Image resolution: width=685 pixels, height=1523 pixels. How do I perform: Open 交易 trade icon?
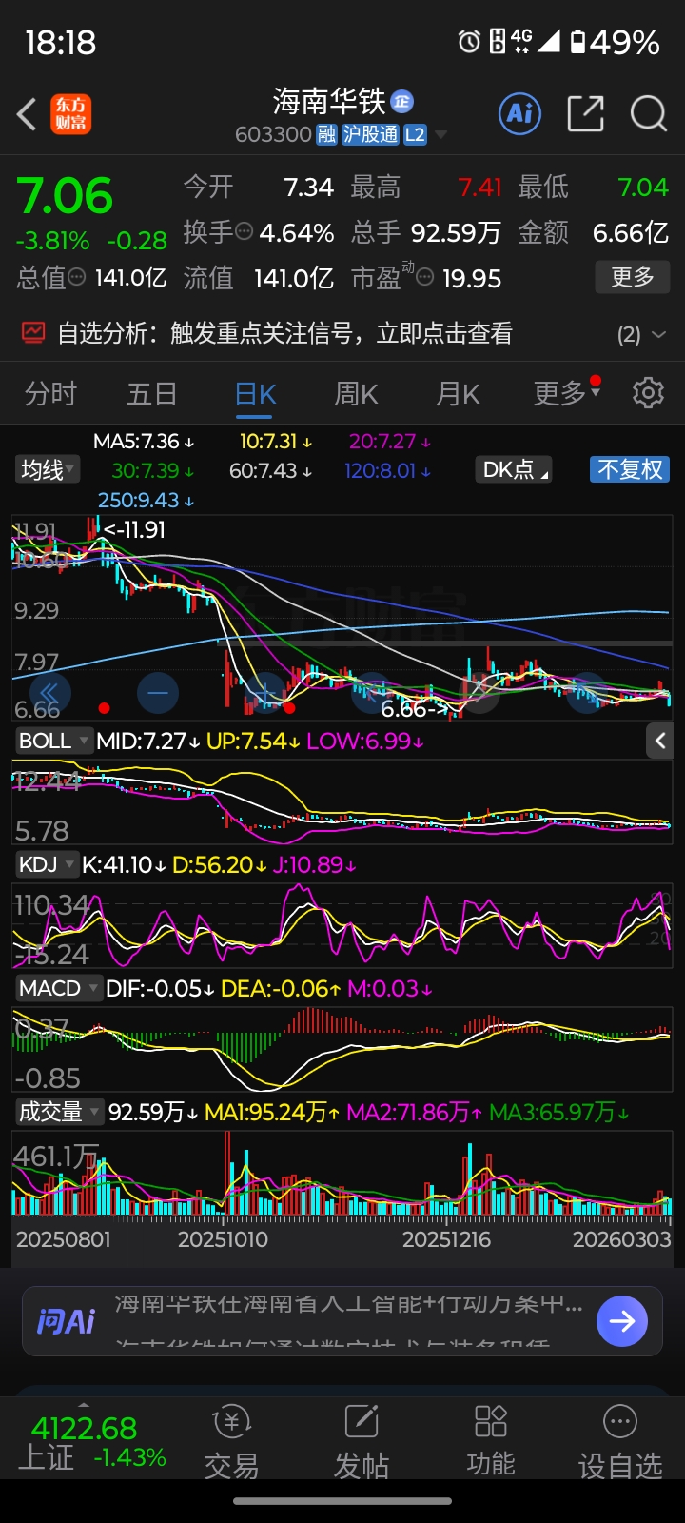(x=231, y=1442)
